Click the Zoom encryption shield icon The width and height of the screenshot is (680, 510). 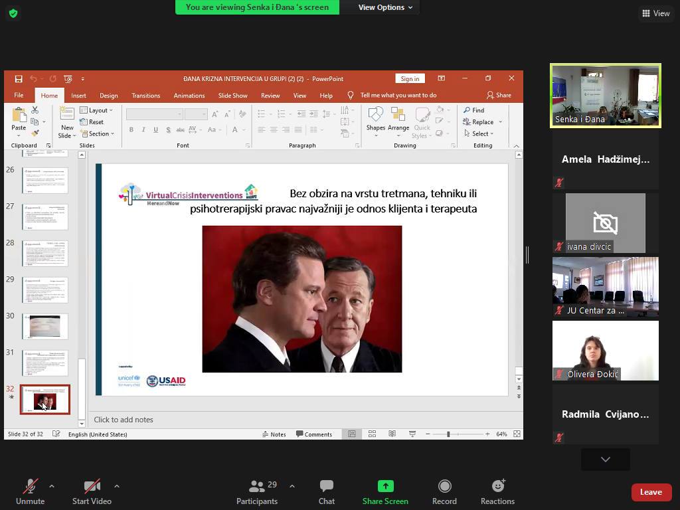click(x=13, y=13)
